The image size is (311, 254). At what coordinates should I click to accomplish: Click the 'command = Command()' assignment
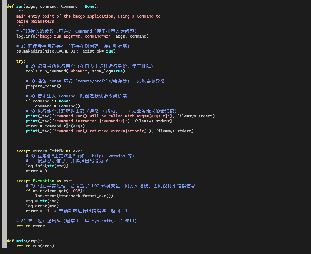pyautogui.click(x=58, y=106)
